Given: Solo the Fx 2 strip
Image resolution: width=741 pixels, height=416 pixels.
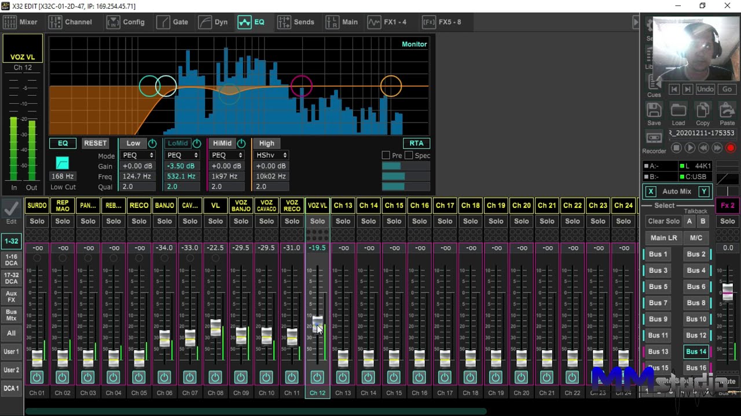Looking at the screenshot, I should (x=727, y=221).
